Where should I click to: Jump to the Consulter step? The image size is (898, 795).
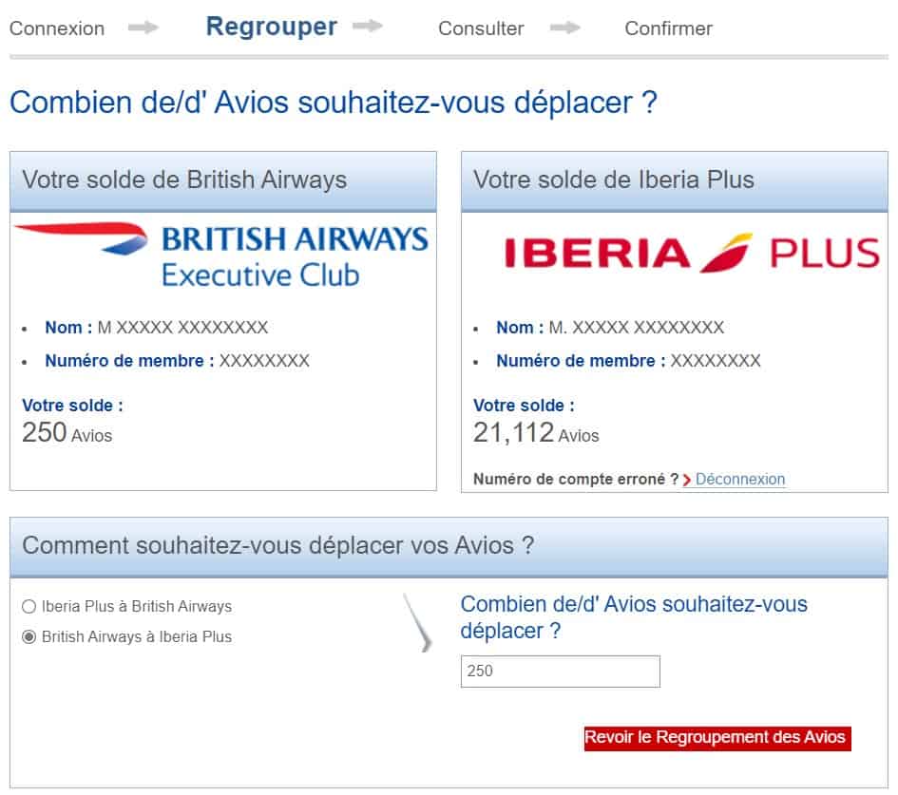(x=481, y=28)
